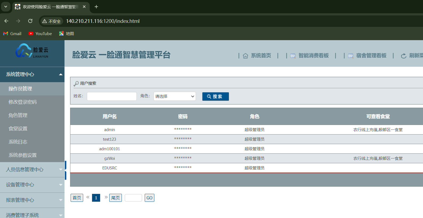
Task: Expand the 人员信息管理中心 section
Action: coord(32,170)
